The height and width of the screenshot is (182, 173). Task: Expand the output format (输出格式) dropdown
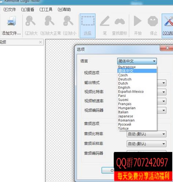pyautogui.click(x=163, y=83)
